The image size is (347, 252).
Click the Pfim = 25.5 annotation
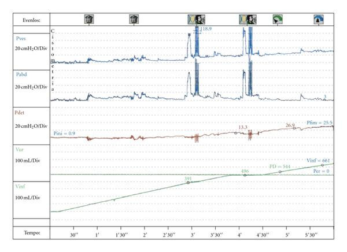point(319,123)
